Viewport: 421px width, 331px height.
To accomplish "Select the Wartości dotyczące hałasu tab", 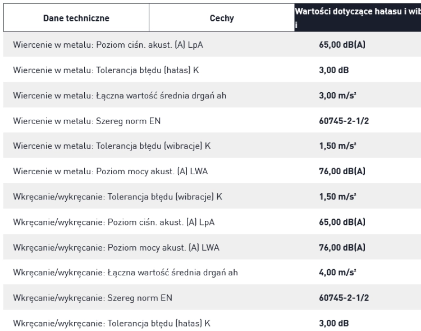I will click(358, 18).
